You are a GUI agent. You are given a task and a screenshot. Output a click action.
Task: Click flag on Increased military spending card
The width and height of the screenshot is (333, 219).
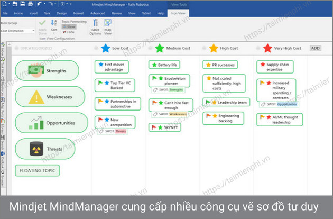pos(263,83)
